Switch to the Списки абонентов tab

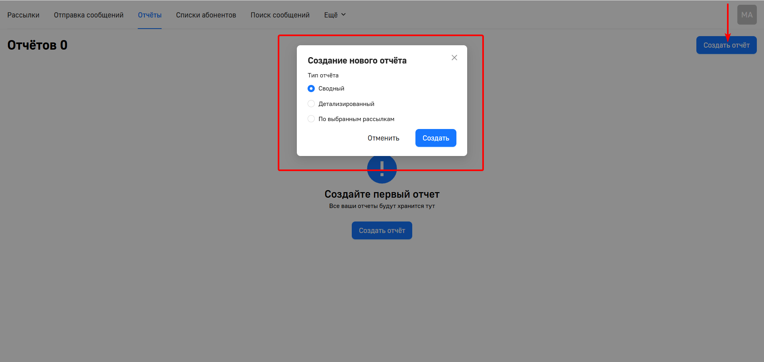coord(206,15)
